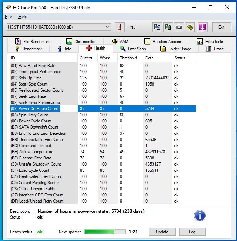The width and height of the screenshot is (237, 241).
Task: Click the Data column header
Action: (x=157, y=58)
